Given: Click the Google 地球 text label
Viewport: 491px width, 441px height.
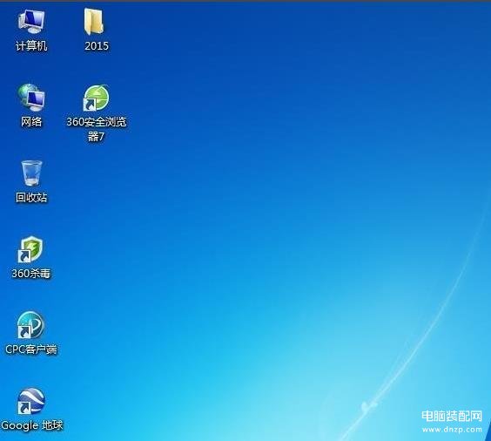Looking at the screenshot, I should point(32,425).
